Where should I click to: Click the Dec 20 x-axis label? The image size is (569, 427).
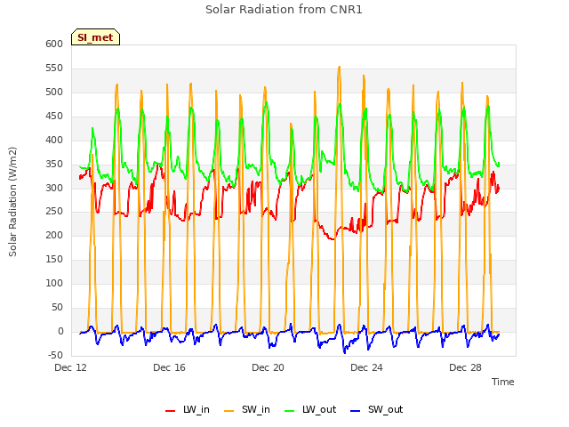pos(268,367)
